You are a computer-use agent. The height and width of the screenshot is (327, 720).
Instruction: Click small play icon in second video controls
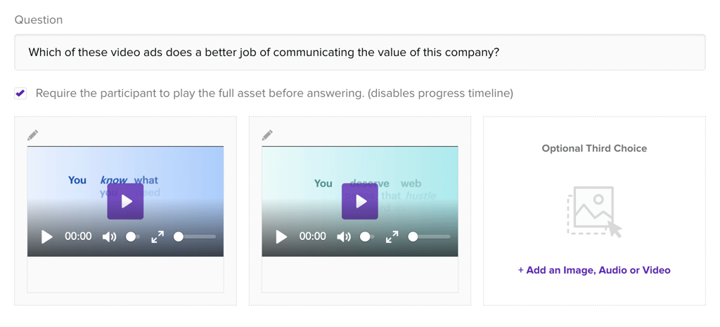point(281,236)
